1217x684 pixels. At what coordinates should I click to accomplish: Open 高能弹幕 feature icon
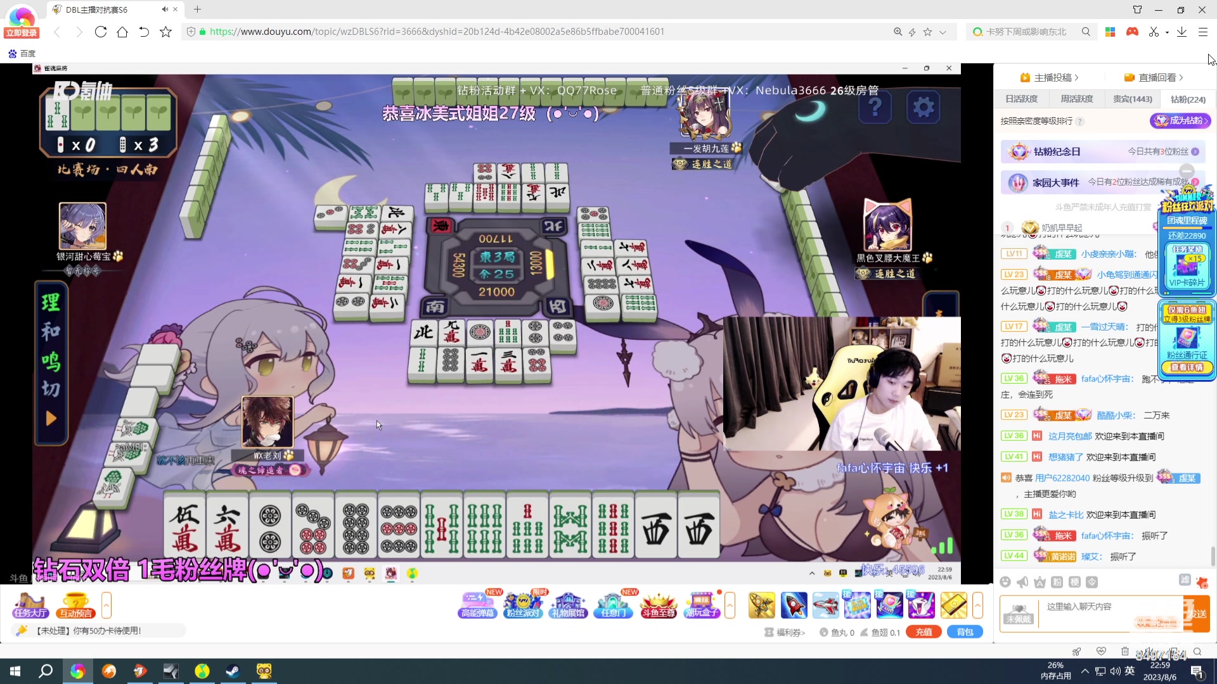[477, 605]
